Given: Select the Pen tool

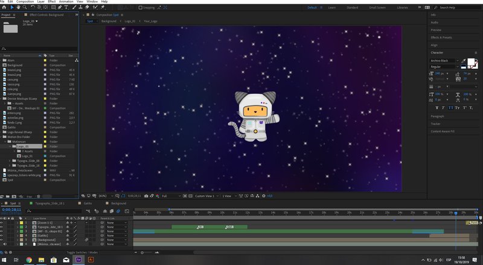Looking at the screenshot, I should [x=60, y=7].
